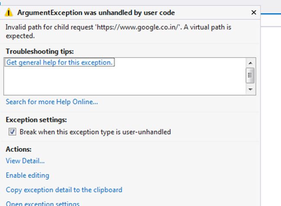Open 'Search for more Help Online...' link
Image resolution: width=281 pixels, height=206 pixels.
click(52, 102)
